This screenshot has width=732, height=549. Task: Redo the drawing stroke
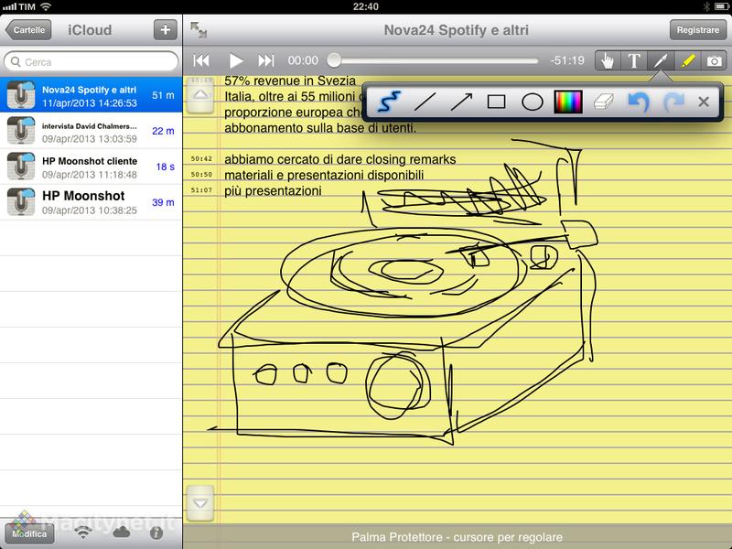pyautogui.click(x=673, y=102)
